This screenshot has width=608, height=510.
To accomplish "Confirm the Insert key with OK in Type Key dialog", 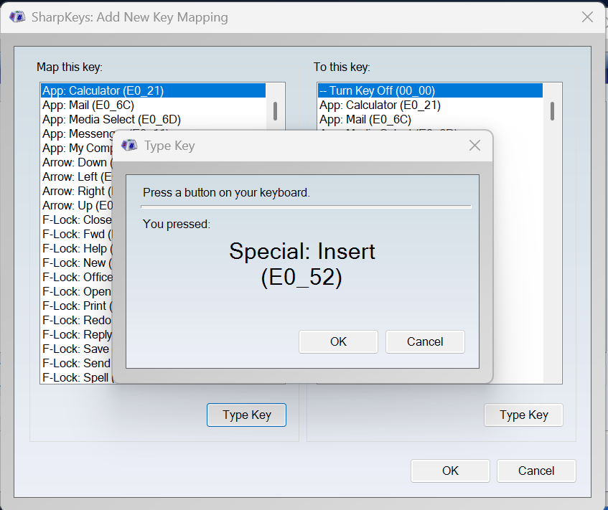I will 338,341.
